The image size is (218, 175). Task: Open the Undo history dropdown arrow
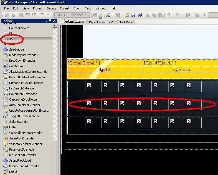[x=173, y=15]
